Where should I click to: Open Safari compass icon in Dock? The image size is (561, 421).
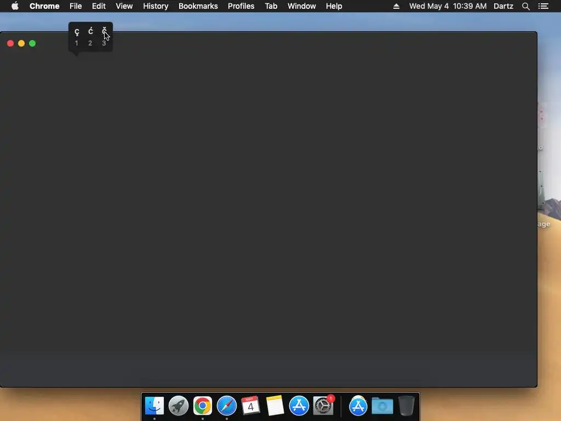click(227, 406)
